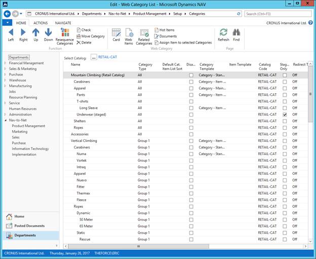Select Implementation under Nav-to-Net

tap(24, 155)
